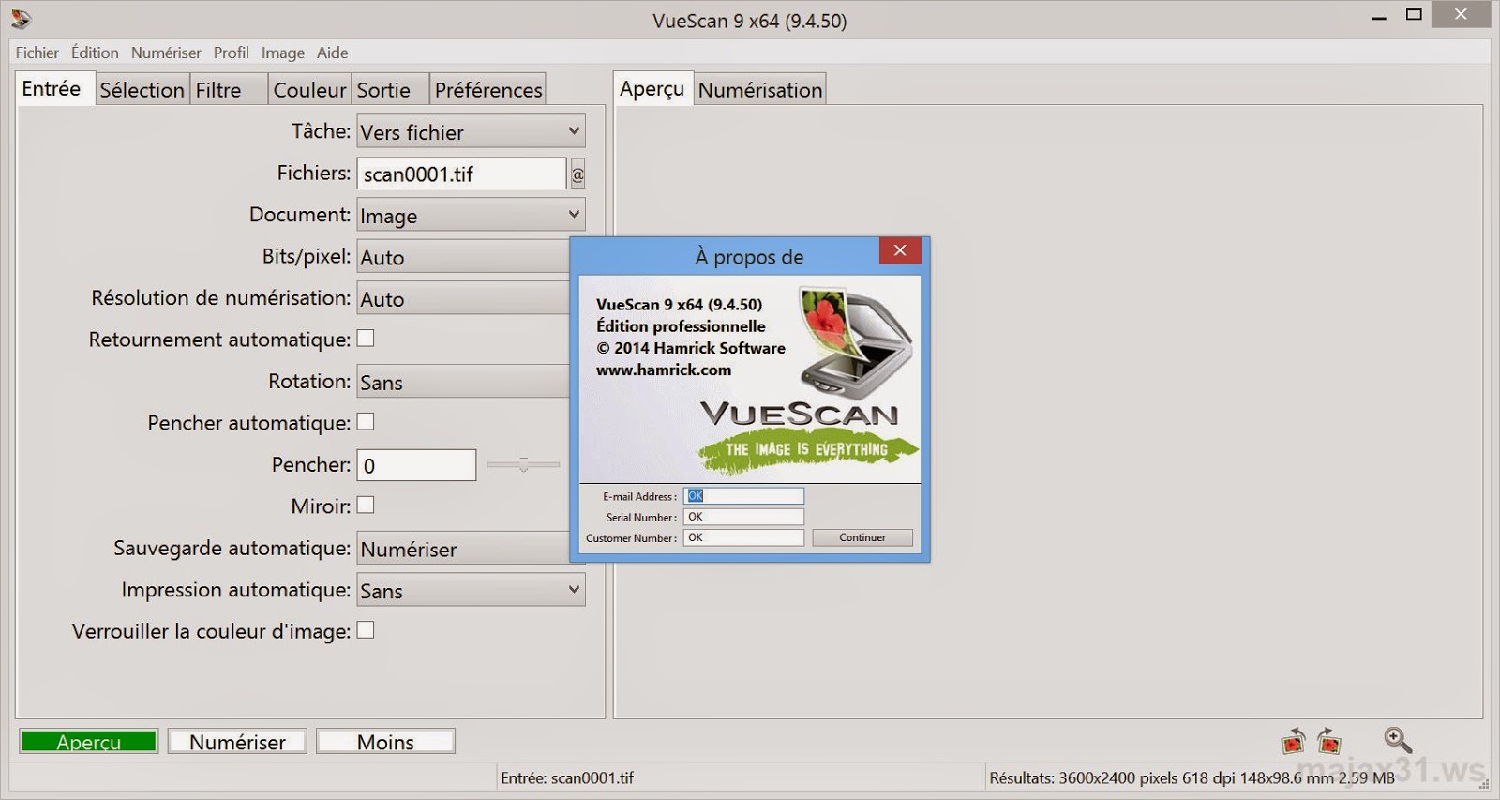Open the Aide menu

tap(332, 53)
